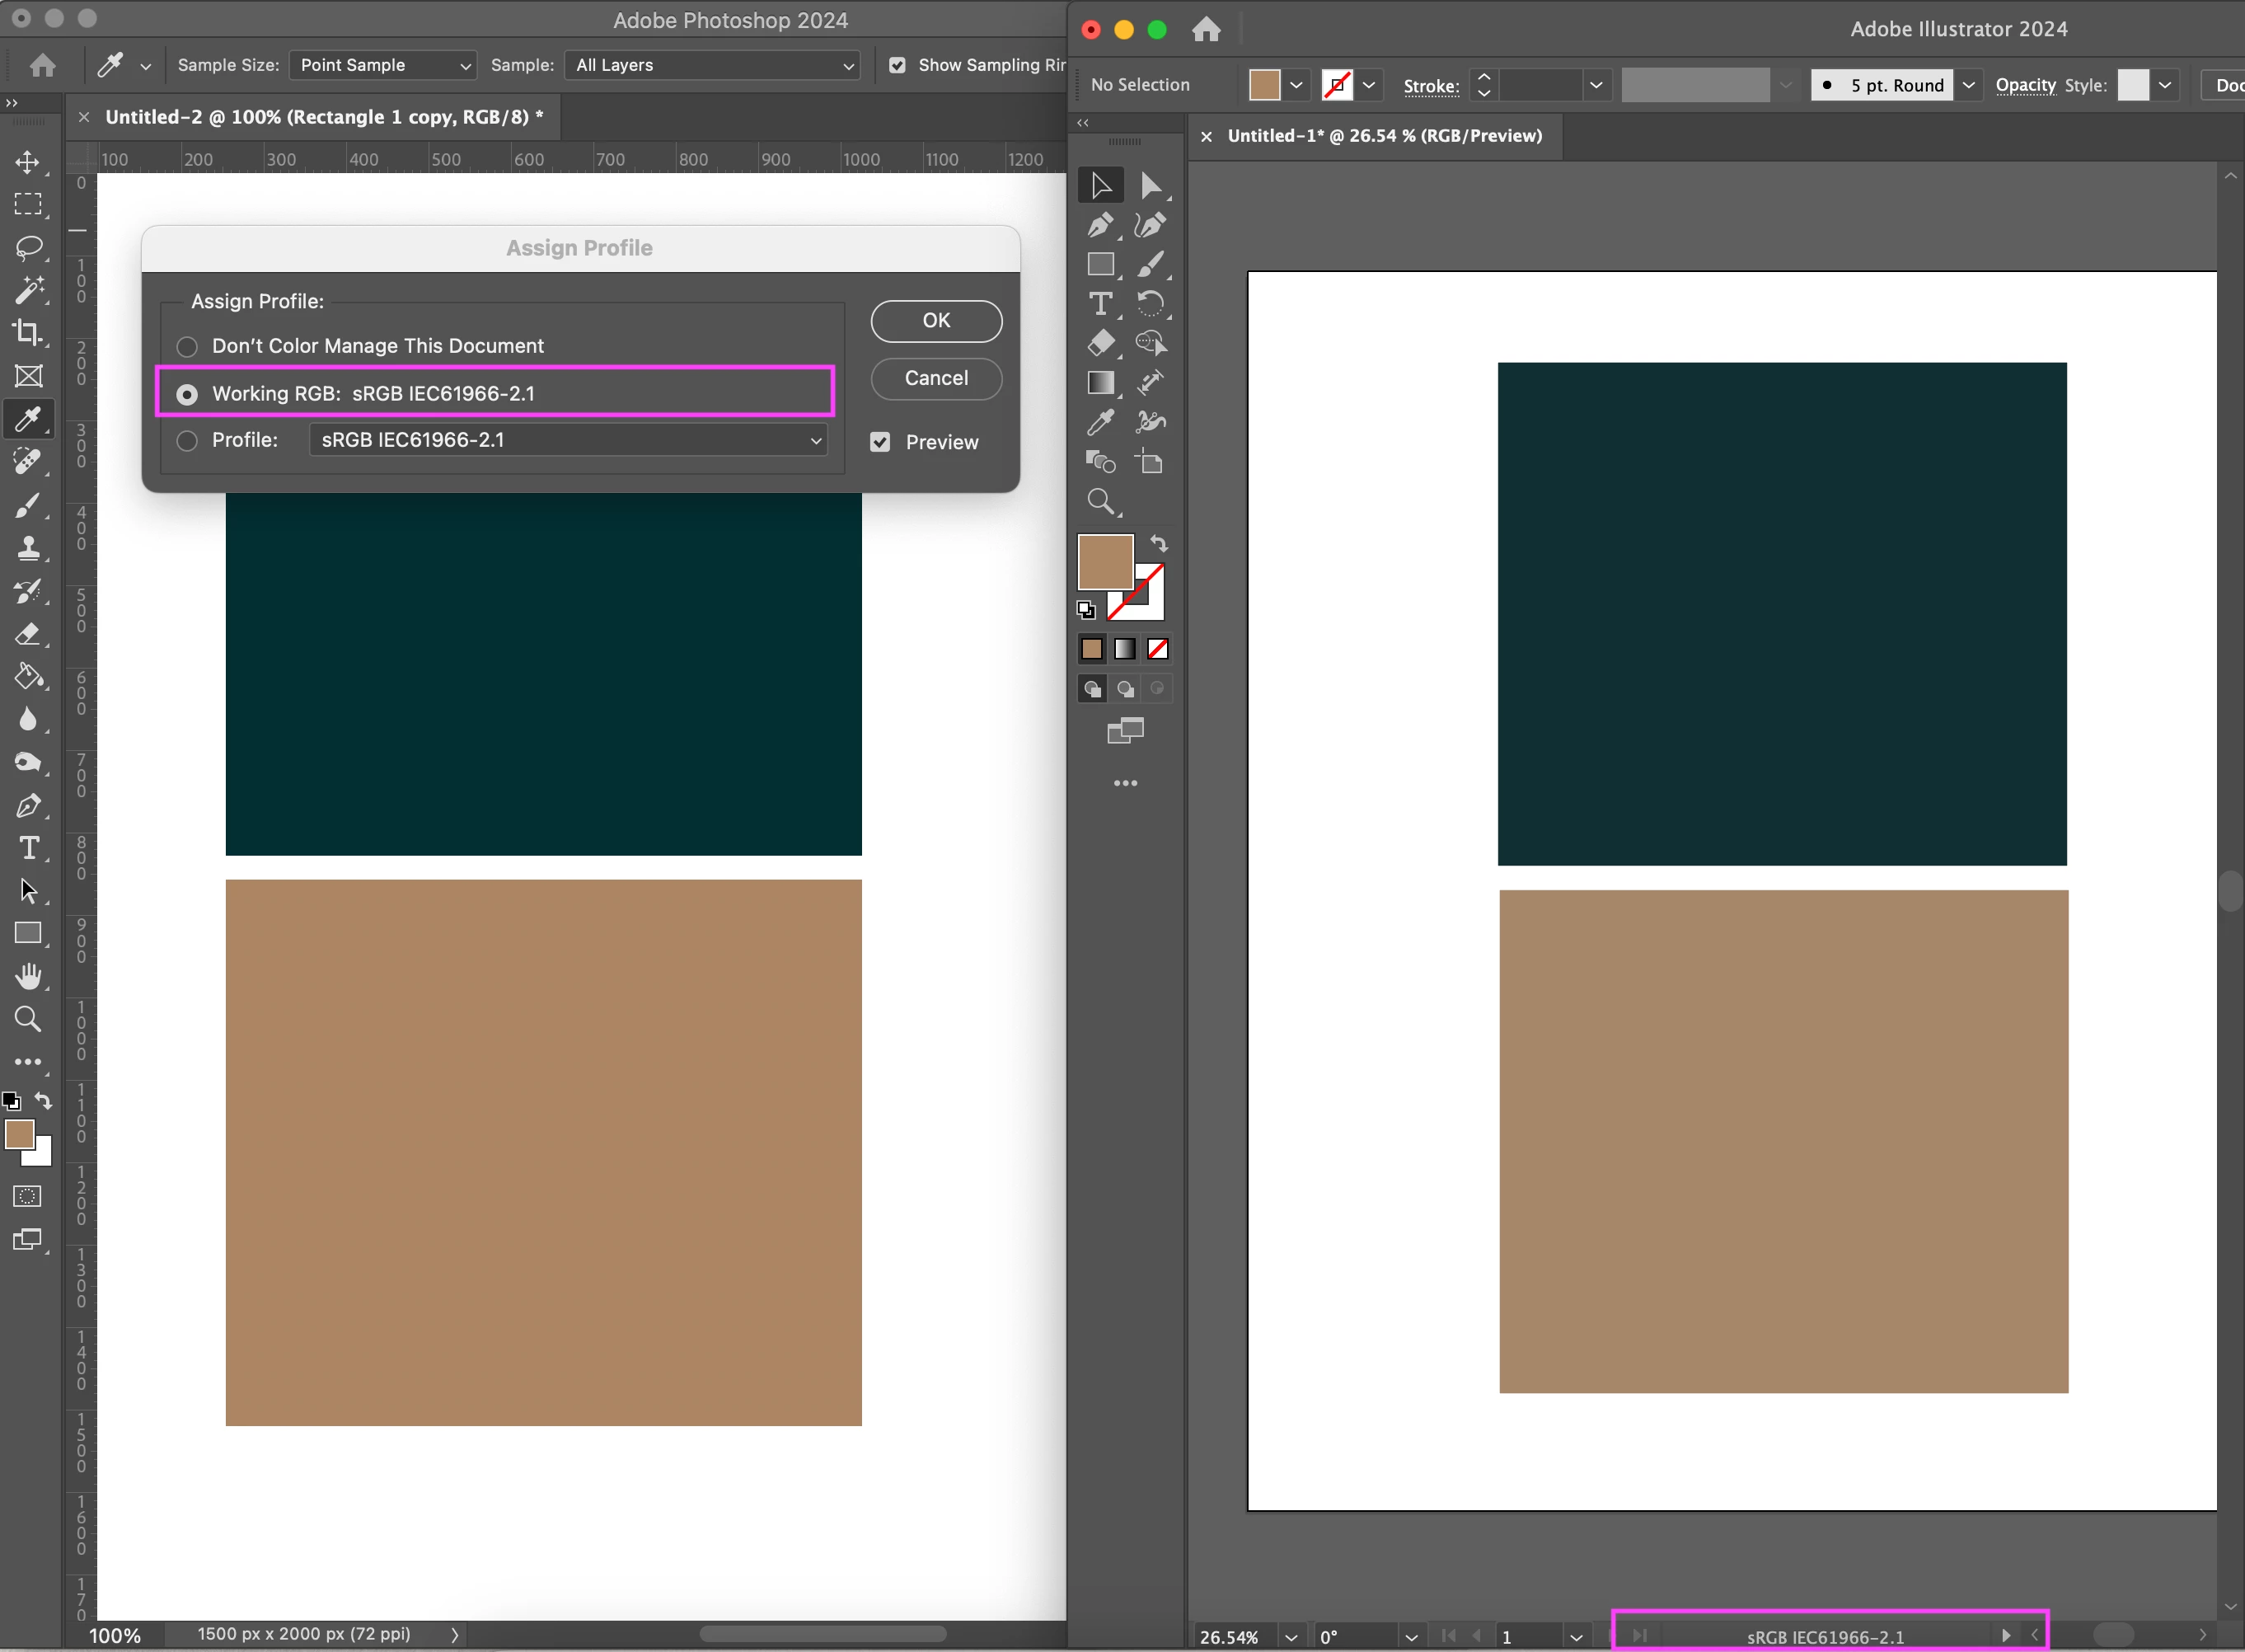Choose the Illustrator Direct Selection tool
2245x1652 pixels.
click(1151, 186)
